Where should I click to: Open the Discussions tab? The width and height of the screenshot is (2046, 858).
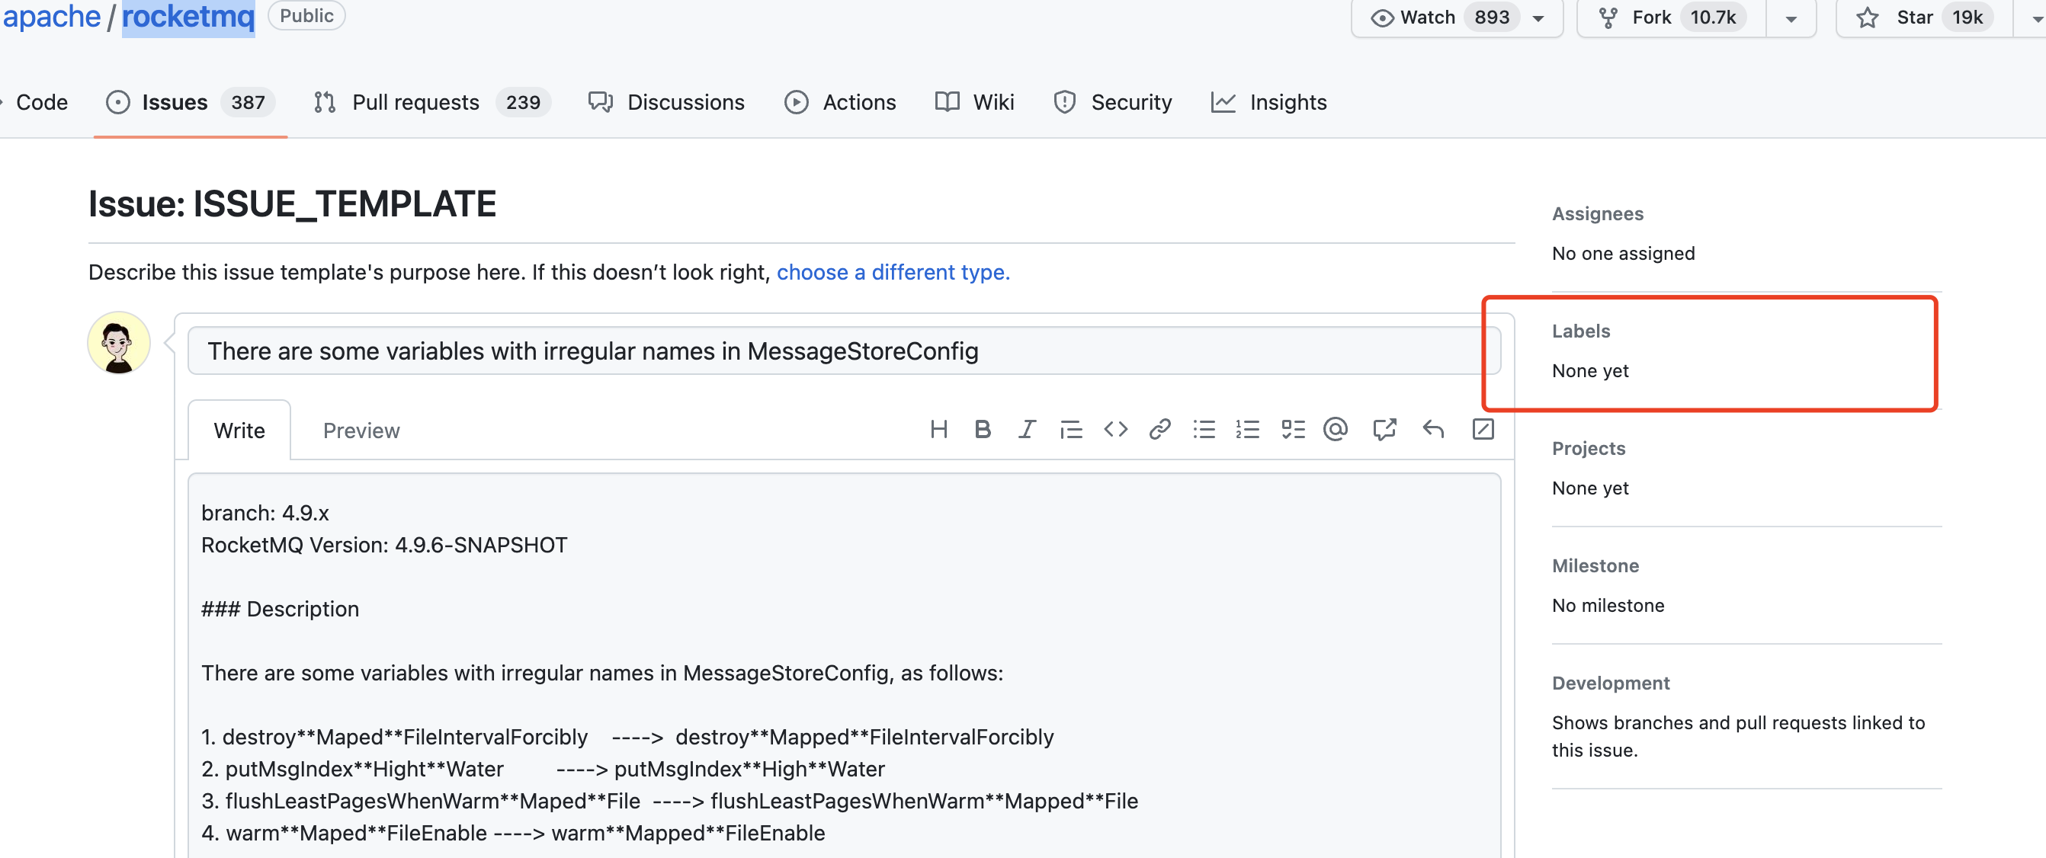[x=666, y=102]
